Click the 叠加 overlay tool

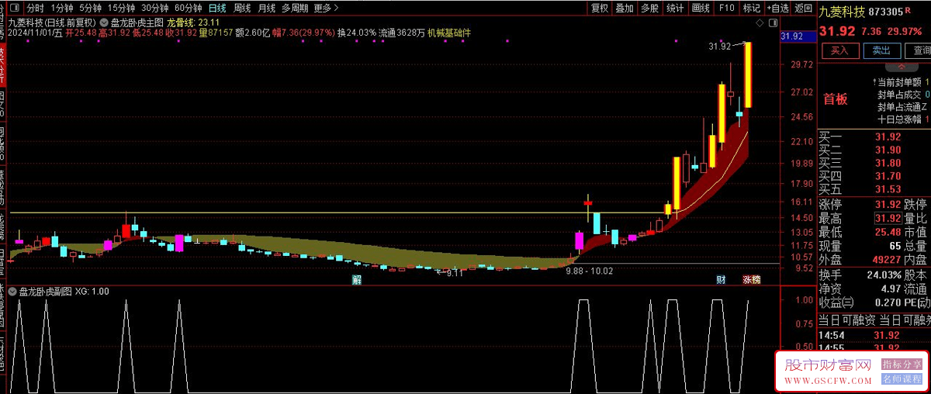624,8
